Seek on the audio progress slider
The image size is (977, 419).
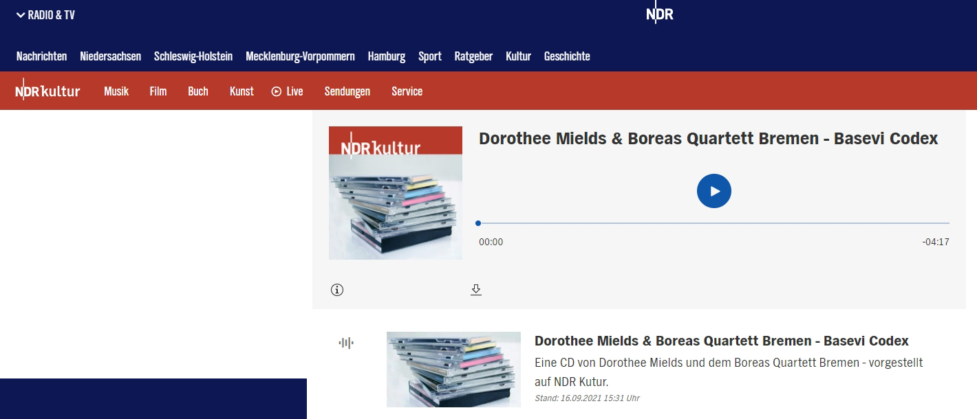713,223
